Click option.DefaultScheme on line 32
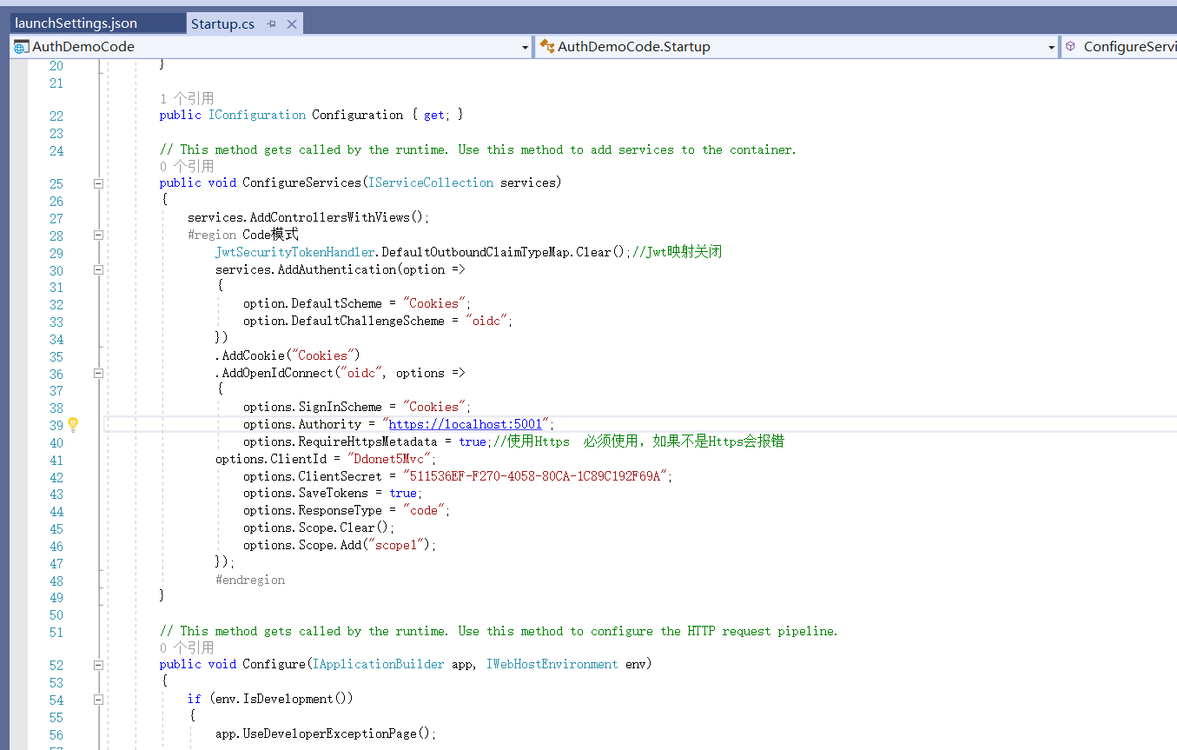 pos(312,303)
